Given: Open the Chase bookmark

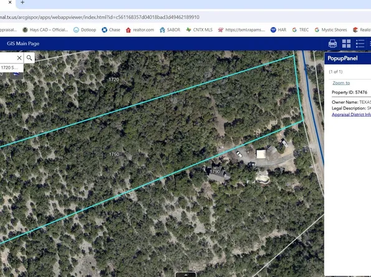Looking at the screenshot, I should [111, 30].
